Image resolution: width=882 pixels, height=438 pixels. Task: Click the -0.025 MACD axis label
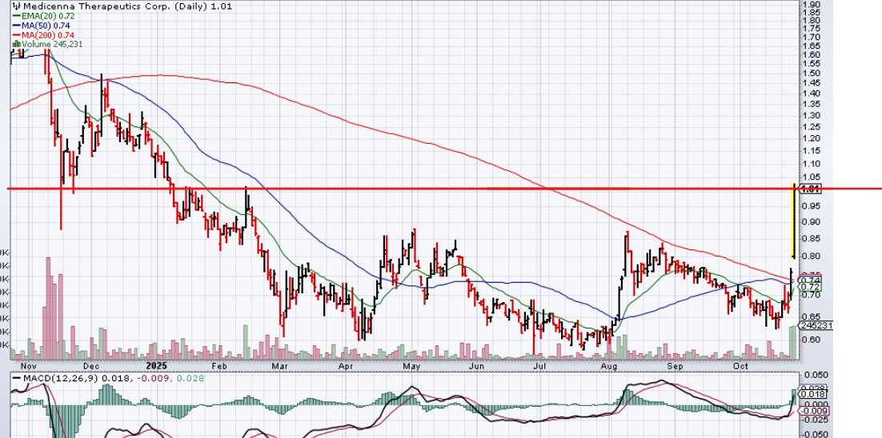[813, 420]
